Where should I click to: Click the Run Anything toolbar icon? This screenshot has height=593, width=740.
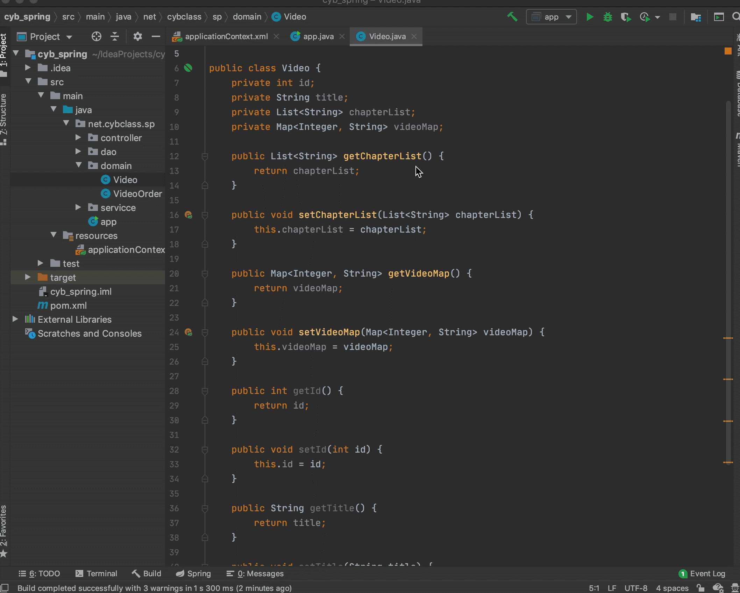tap(719, 17)
